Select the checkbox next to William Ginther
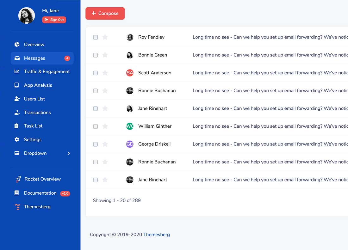 coord(95,126)
